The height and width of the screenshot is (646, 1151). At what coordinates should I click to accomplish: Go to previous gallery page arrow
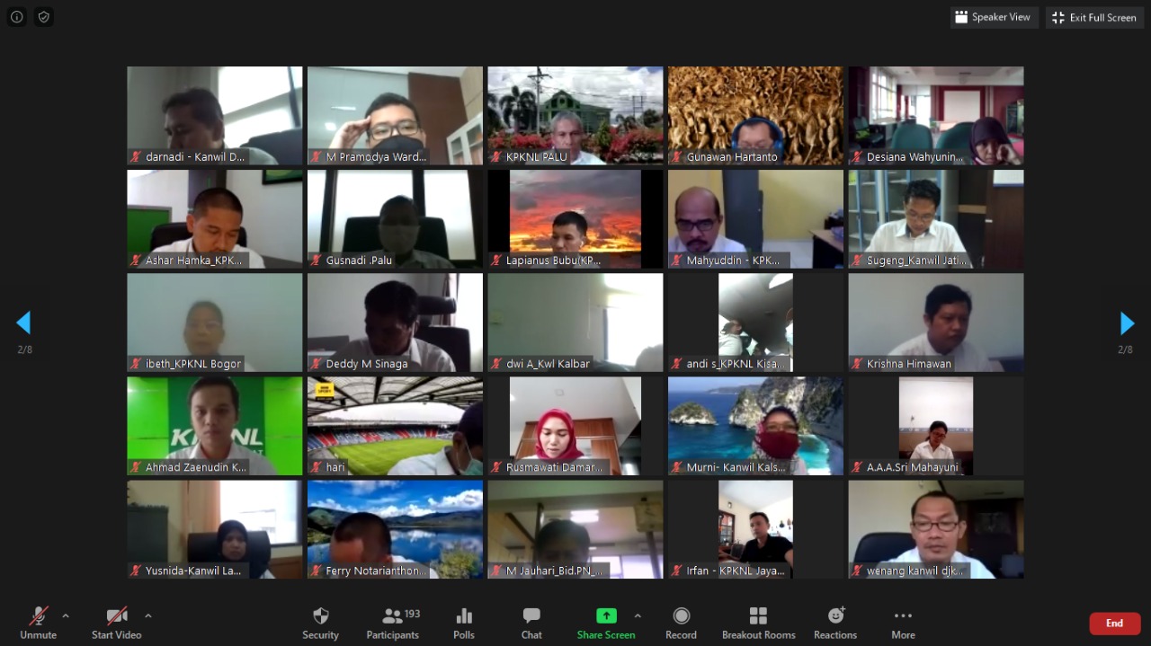24,323
